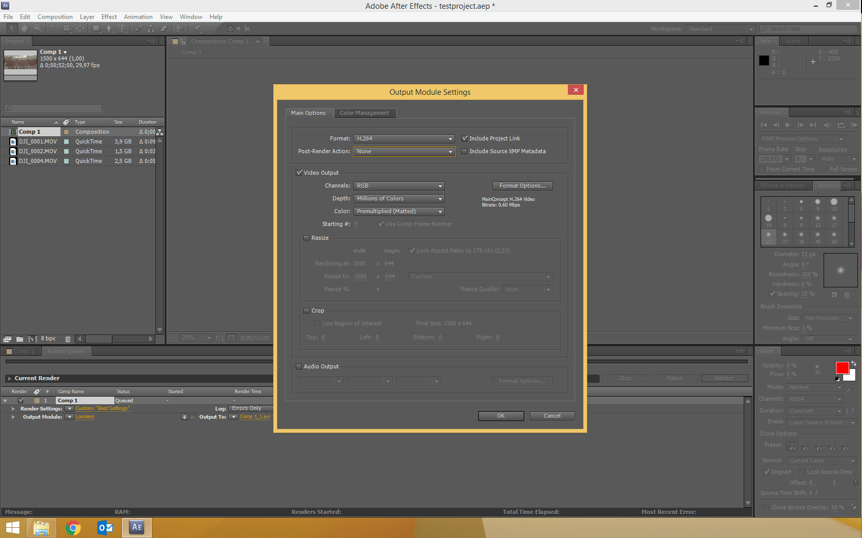Uncheck render checkbox for Comp 1 queue item
The image size is (862, 538).
21,401
